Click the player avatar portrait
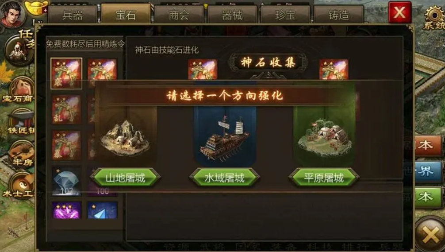Screen dimensions: 445x252 coord(13,13)
